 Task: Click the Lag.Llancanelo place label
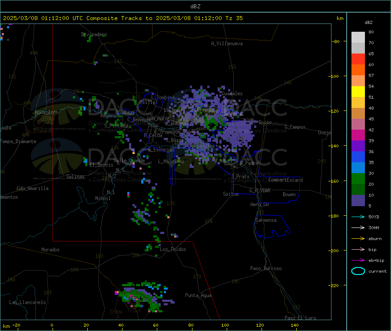(27, 303)
